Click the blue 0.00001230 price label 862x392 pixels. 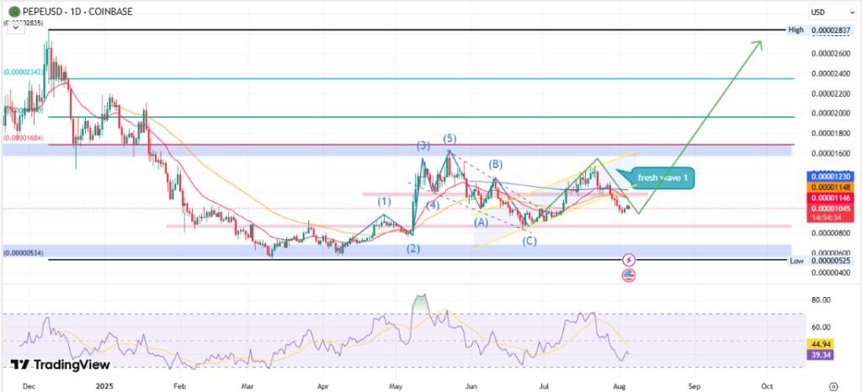[x=831, y=177]
